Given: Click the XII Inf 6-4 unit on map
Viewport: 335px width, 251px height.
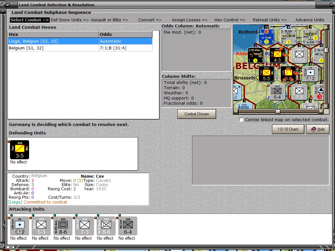Looking at the screenshot, I should coord(277,92).
